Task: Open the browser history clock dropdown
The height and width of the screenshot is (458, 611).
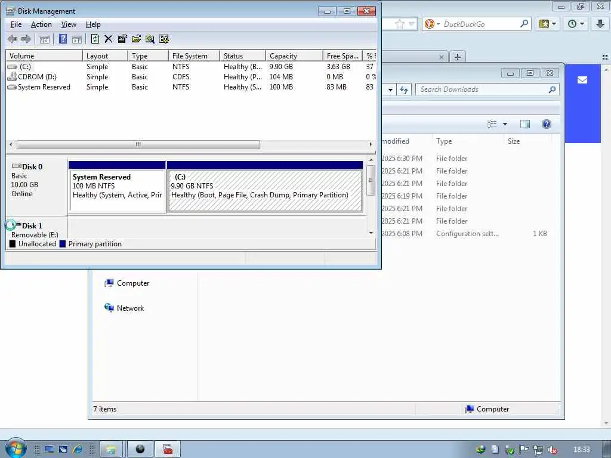Action: coord(576,24)
